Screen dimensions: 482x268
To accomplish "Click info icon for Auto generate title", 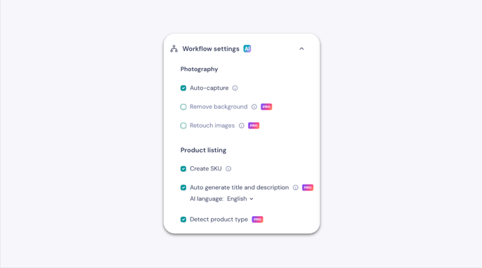I will pyautogui.click(x=296, y=187).
